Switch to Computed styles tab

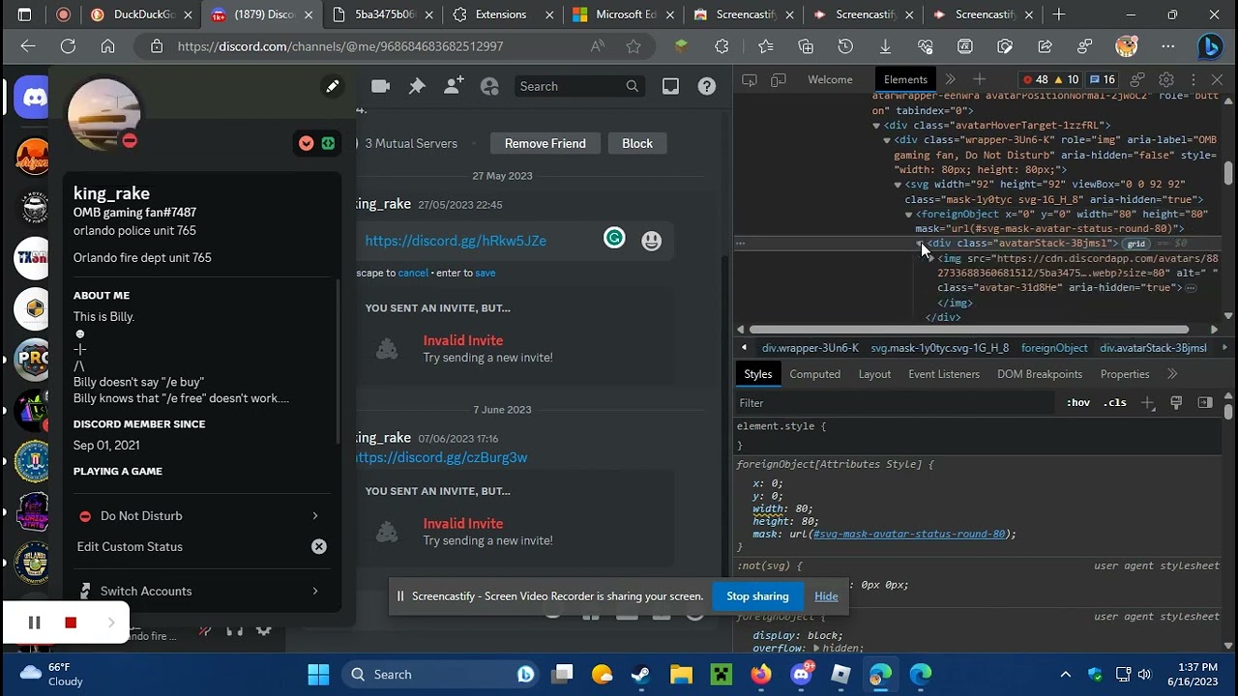[814, 374]
